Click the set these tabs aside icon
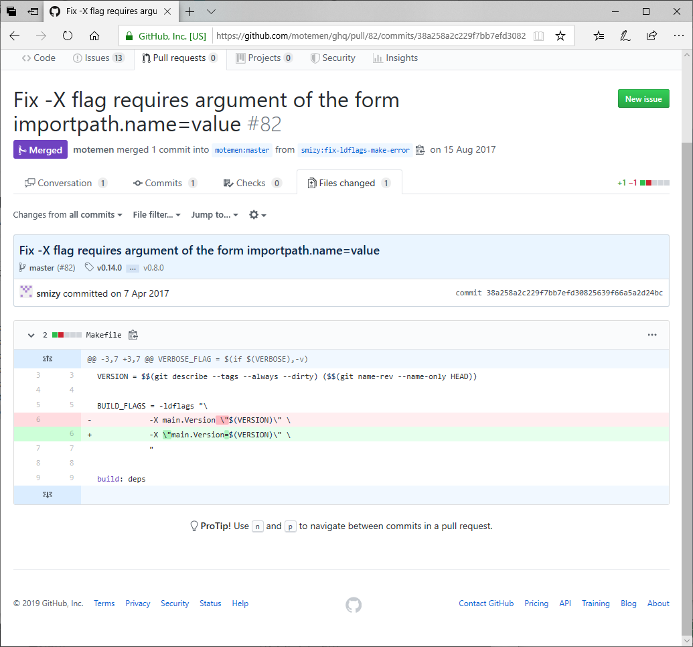 (x=33, y=11)
